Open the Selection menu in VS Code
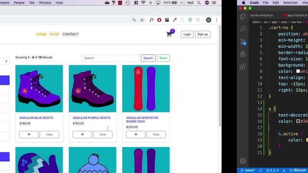 (x=290, y=2)
